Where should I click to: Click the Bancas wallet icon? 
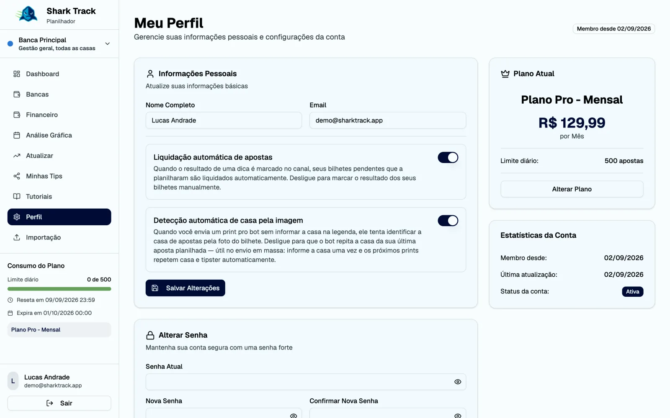17,94
